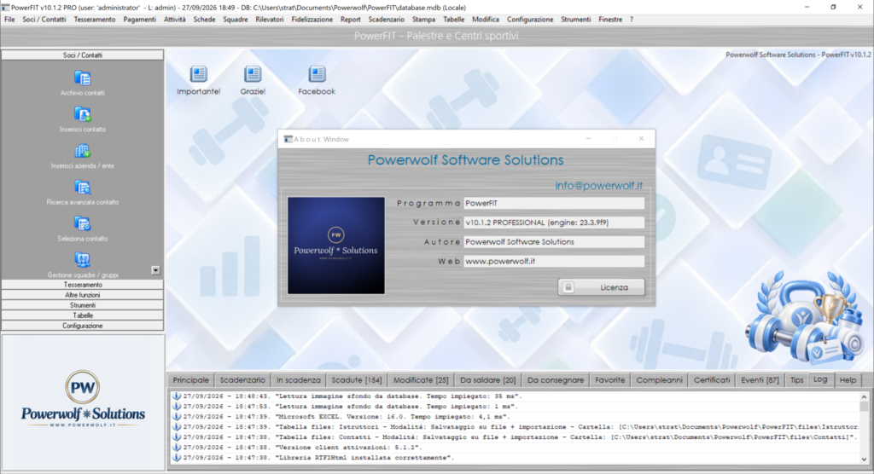Open the Tesseramento menu in menu bar
This screenshot has height=474, width=874.
pyautogui.click(x=95, y=20)
